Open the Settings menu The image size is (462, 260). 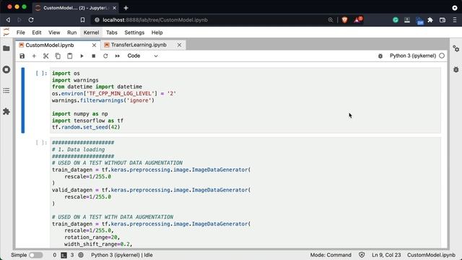(x=134, y=32)
